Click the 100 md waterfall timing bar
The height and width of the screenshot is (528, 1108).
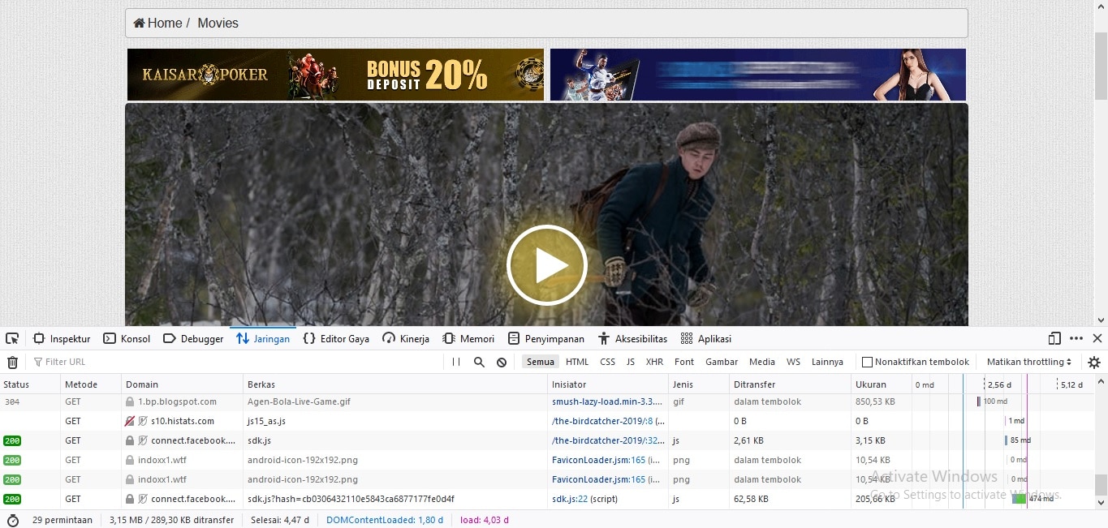[978, 401]
